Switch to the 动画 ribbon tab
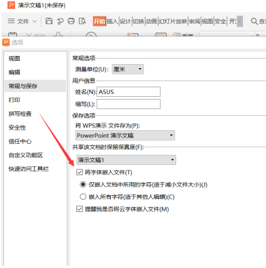 [x=151, y=21]
